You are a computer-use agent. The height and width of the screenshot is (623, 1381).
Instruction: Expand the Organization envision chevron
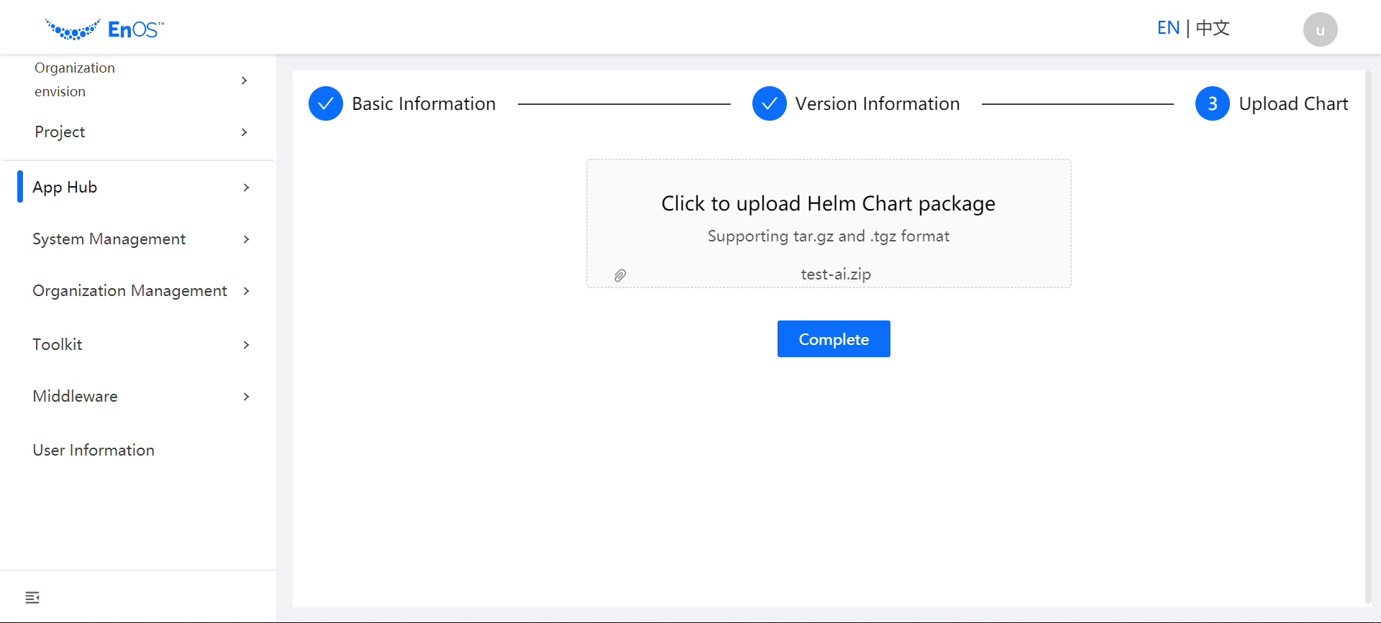click(x=245, y=80)
